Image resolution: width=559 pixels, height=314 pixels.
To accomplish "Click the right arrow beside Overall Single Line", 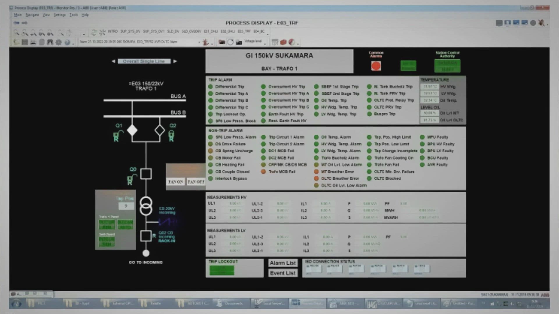I will click(175, 61).
